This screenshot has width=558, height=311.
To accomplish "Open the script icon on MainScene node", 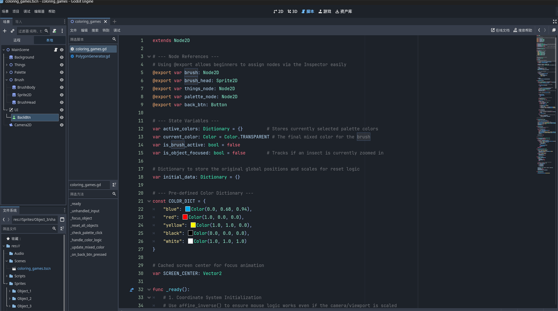I will (x=56, y=50).
